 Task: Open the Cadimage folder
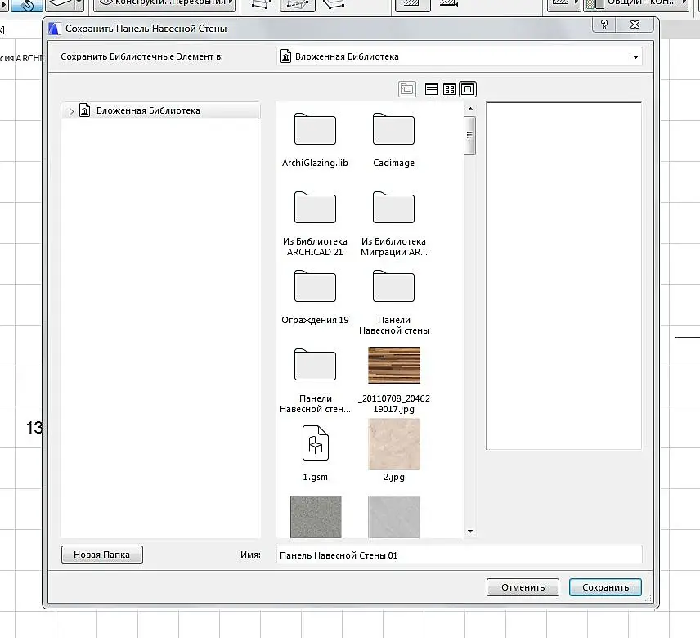pos(393,131)
